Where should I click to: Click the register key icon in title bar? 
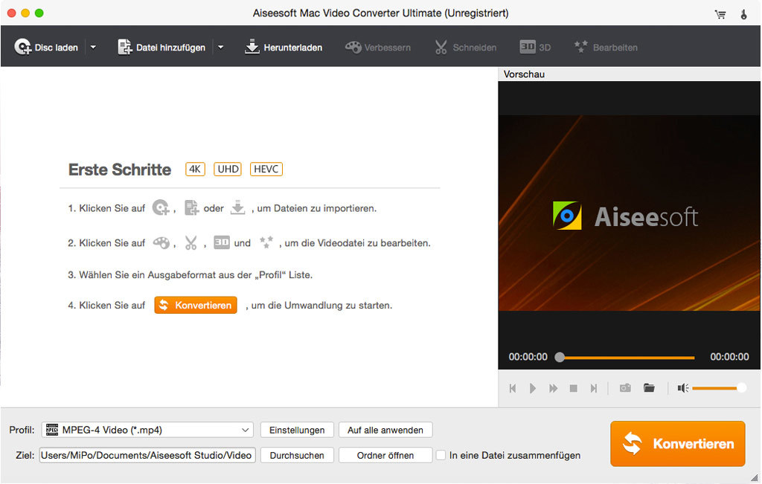pos(743,14)
